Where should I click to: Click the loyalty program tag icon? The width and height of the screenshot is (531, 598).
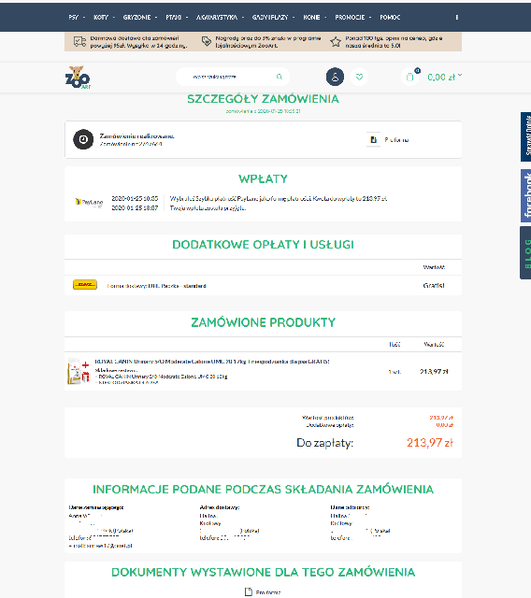point(207,41)
